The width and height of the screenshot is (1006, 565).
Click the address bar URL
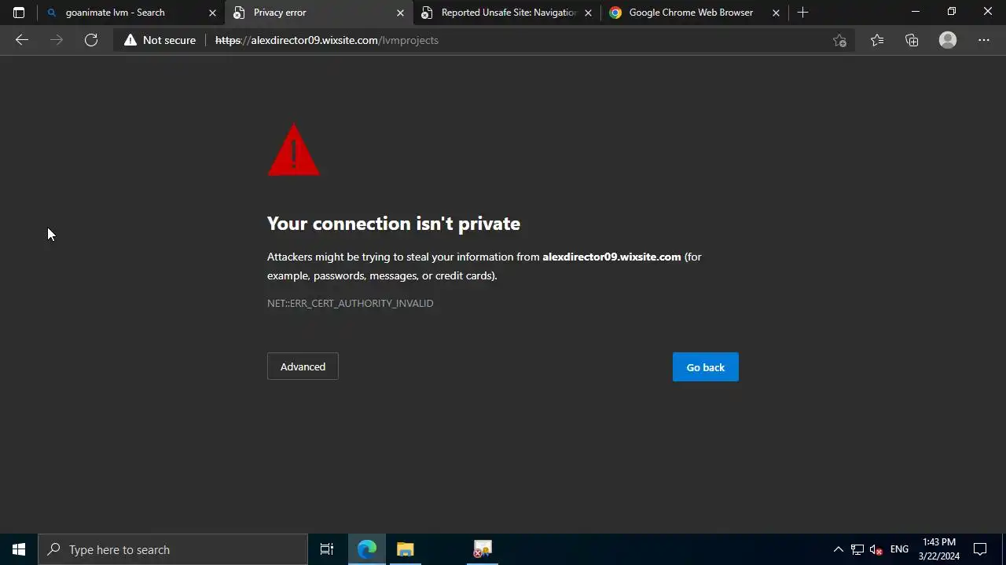point(327,40)
